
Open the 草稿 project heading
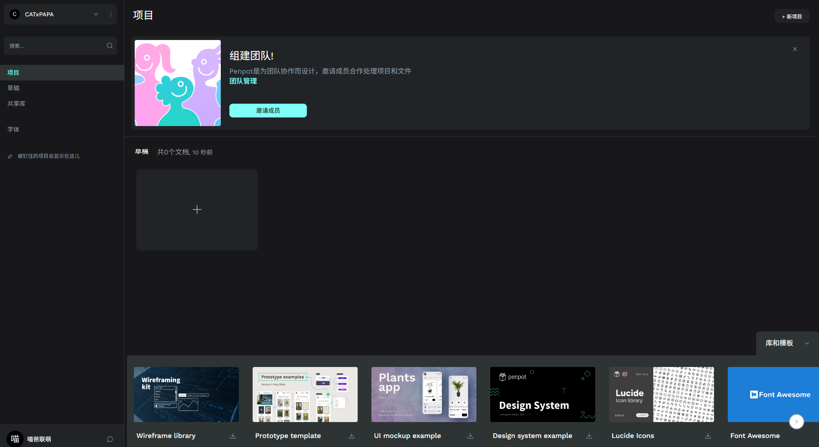click(142, 152)
